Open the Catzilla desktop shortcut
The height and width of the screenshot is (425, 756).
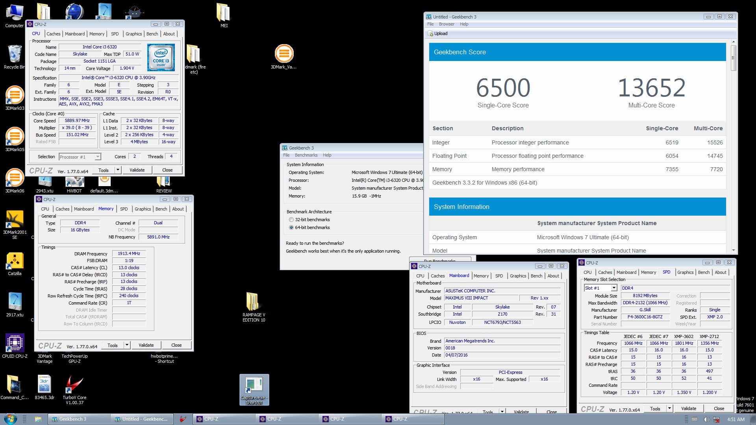[x=15, y=264]
